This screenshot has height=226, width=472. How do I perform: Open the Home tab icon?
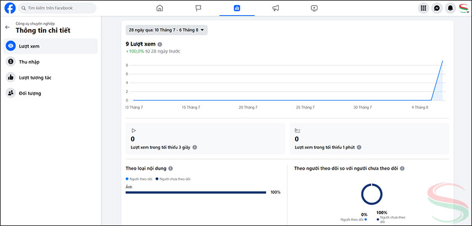coord(160,8)
